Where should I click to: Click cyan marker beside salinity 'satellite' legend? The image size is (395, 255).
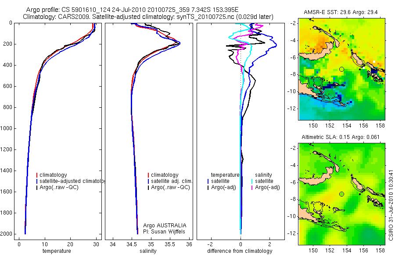pyautogui.click(x=252, y=181)
